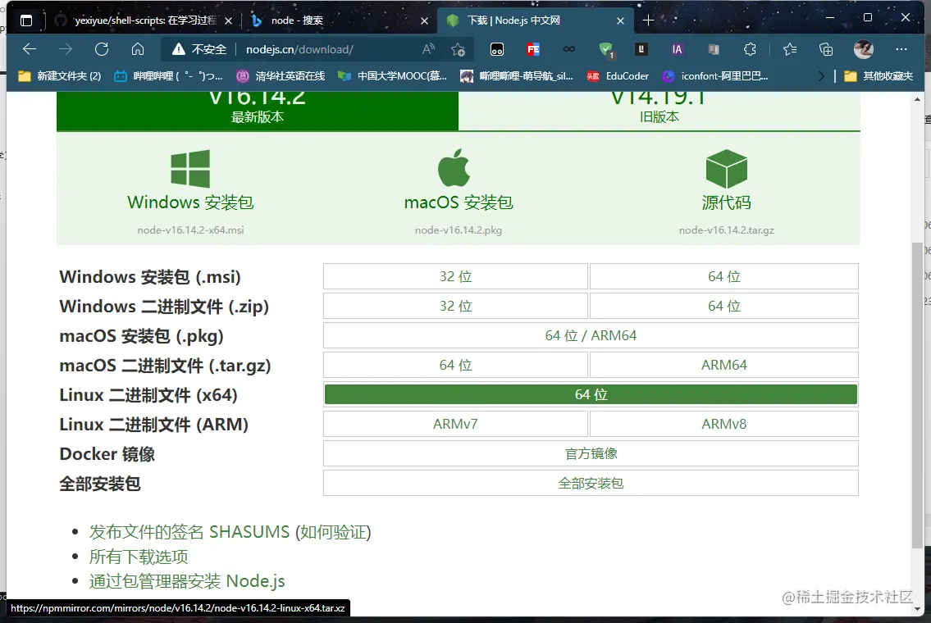Open the 新建文件夹 (2) bookmark folder

[60, 76]
